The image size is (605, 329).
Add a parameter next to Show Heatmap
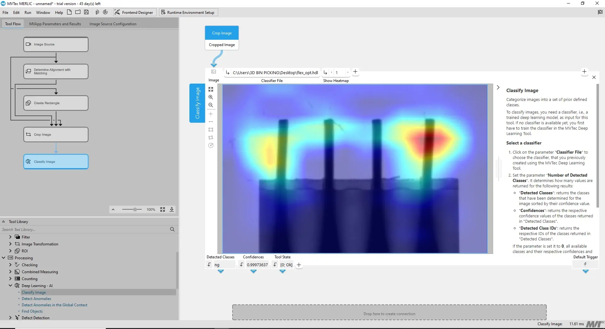(355, 72)
